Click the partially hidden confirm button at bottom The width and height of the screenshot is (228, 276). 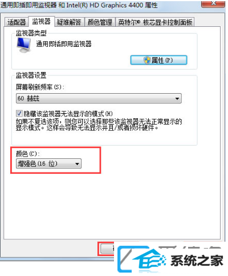coord(107,249)
